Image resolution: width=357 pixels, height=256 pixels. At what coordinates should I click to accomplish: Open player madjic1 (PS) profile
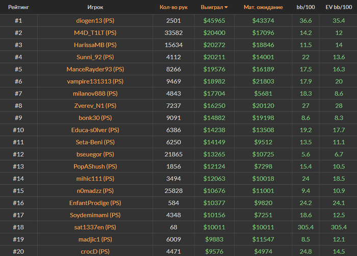tap(95, 239)
